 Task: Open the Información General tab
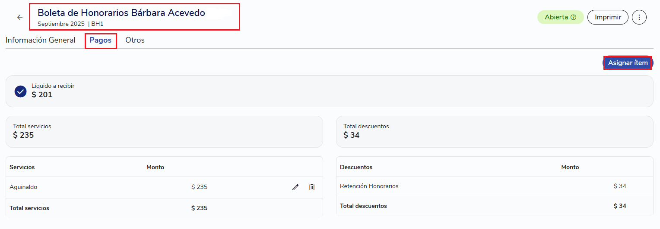point(41,40)
